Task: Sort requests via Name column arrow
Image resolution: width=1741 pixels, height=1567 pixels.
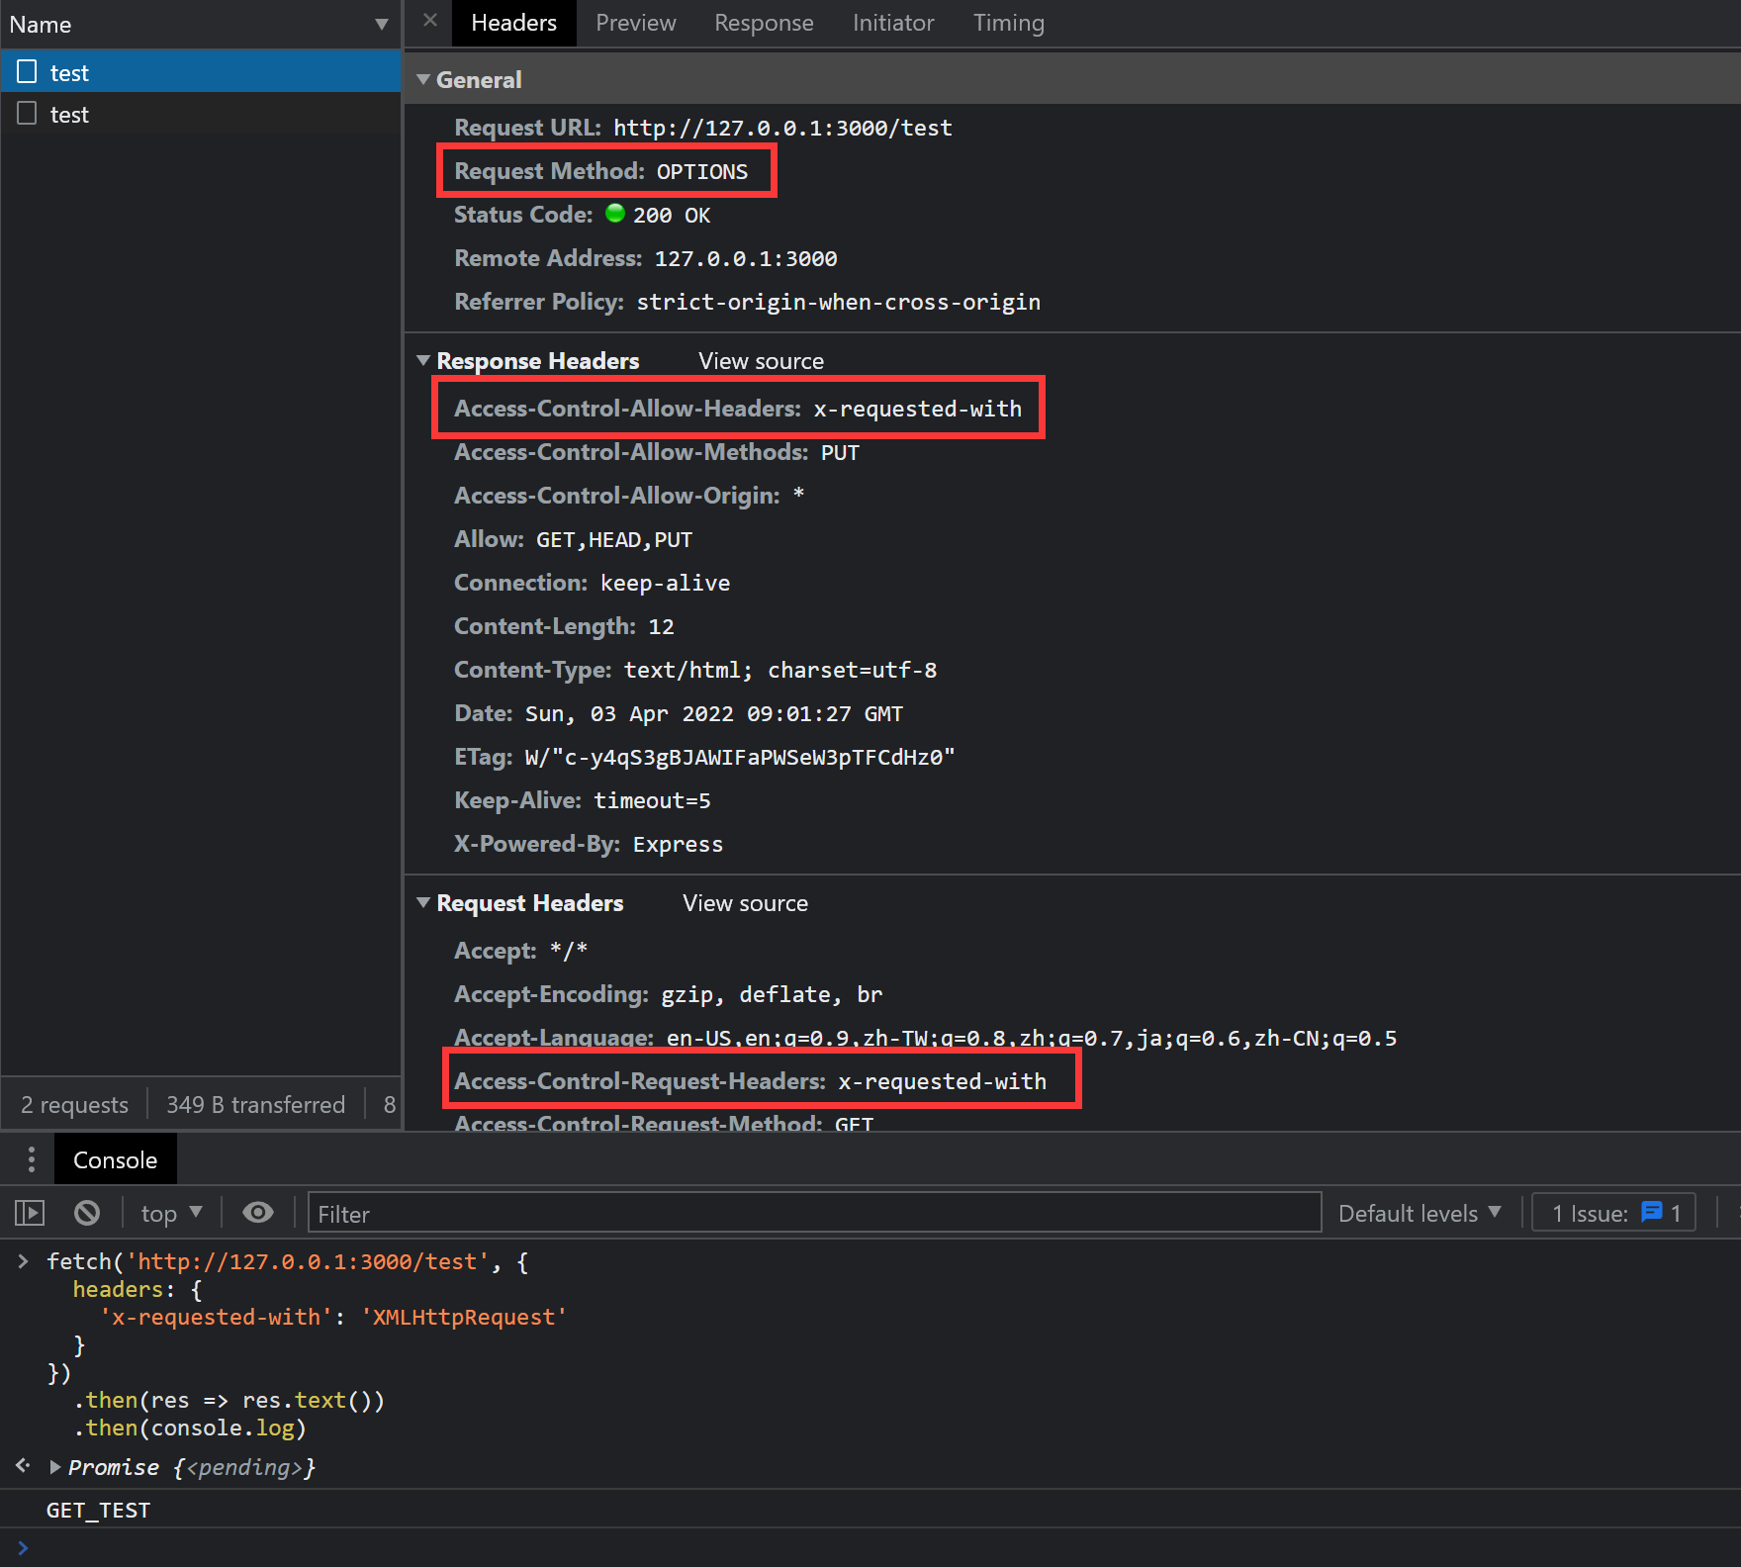Action: (381, 25)
